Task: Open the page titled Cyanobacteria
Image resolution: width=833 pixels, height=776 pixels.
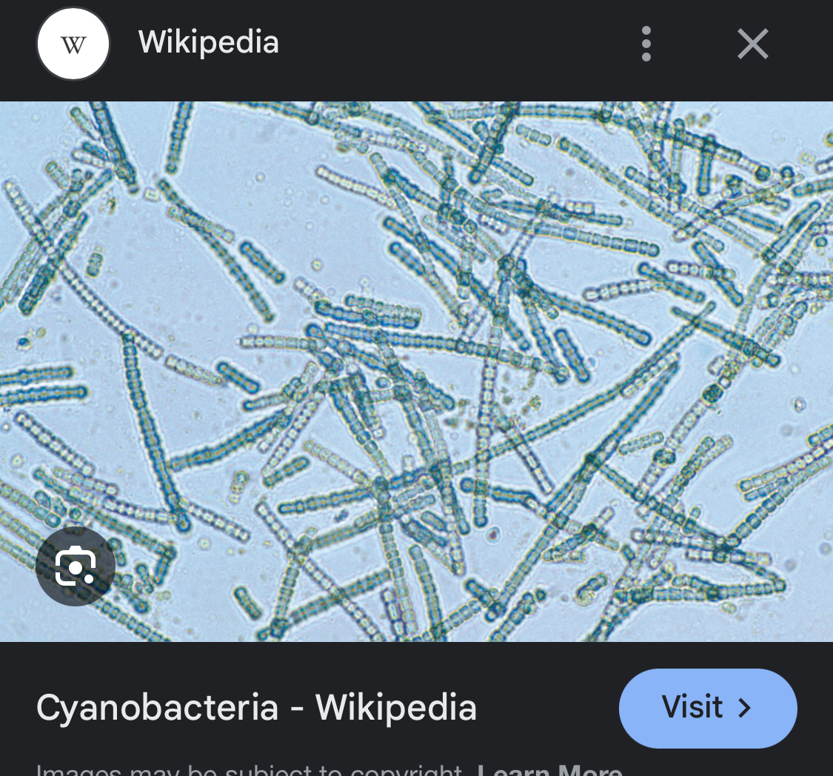Action: point(256,708)
